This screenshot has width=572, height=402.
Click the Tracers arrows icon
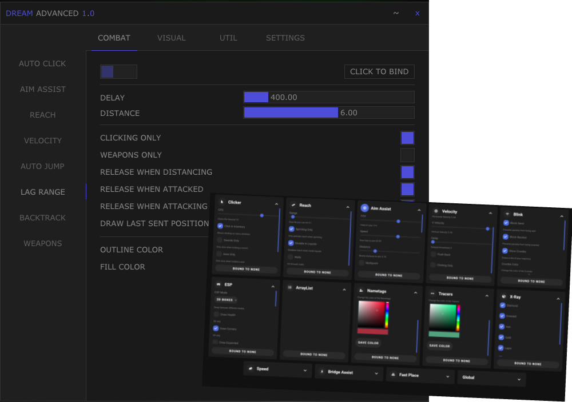coord(432,293)
